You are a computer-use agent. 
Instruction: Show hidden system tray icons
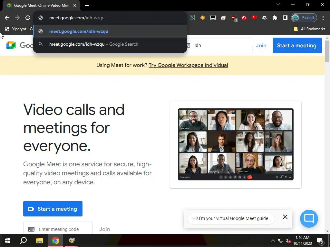[273, 241]
